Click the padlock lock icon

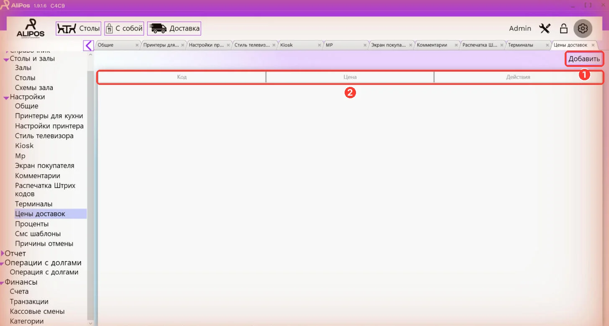[x=563, y=28]
